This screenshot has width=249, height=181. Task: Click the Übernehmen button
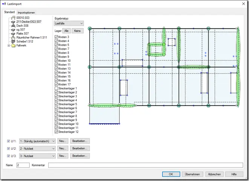point(192,174)
